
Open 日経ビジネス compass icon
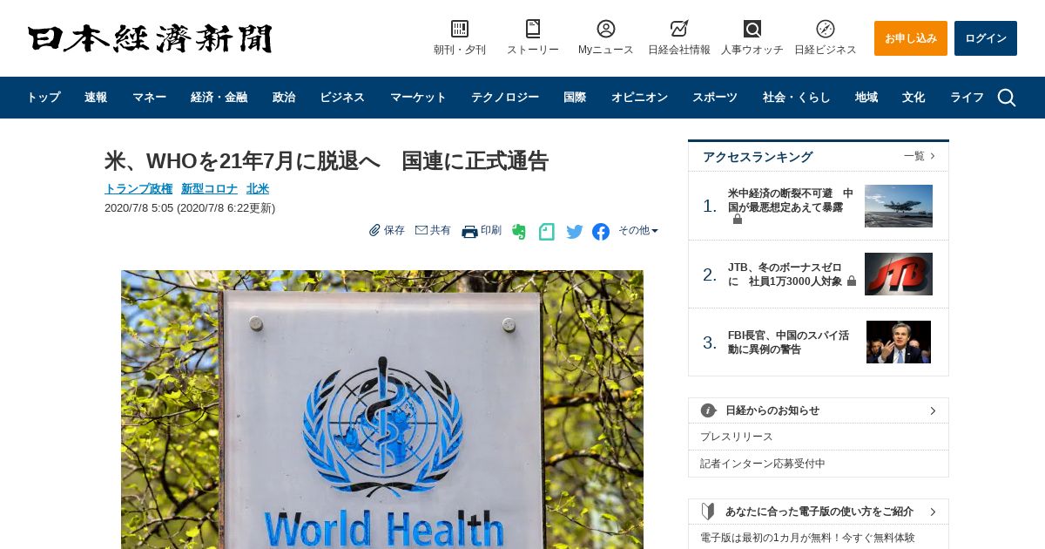coord(826,29)
